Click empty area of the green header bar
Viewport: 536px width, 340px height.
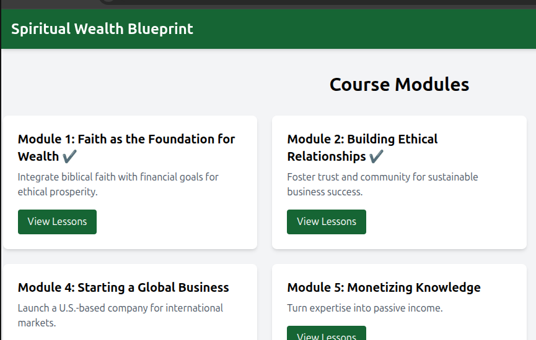click(372, 29)
